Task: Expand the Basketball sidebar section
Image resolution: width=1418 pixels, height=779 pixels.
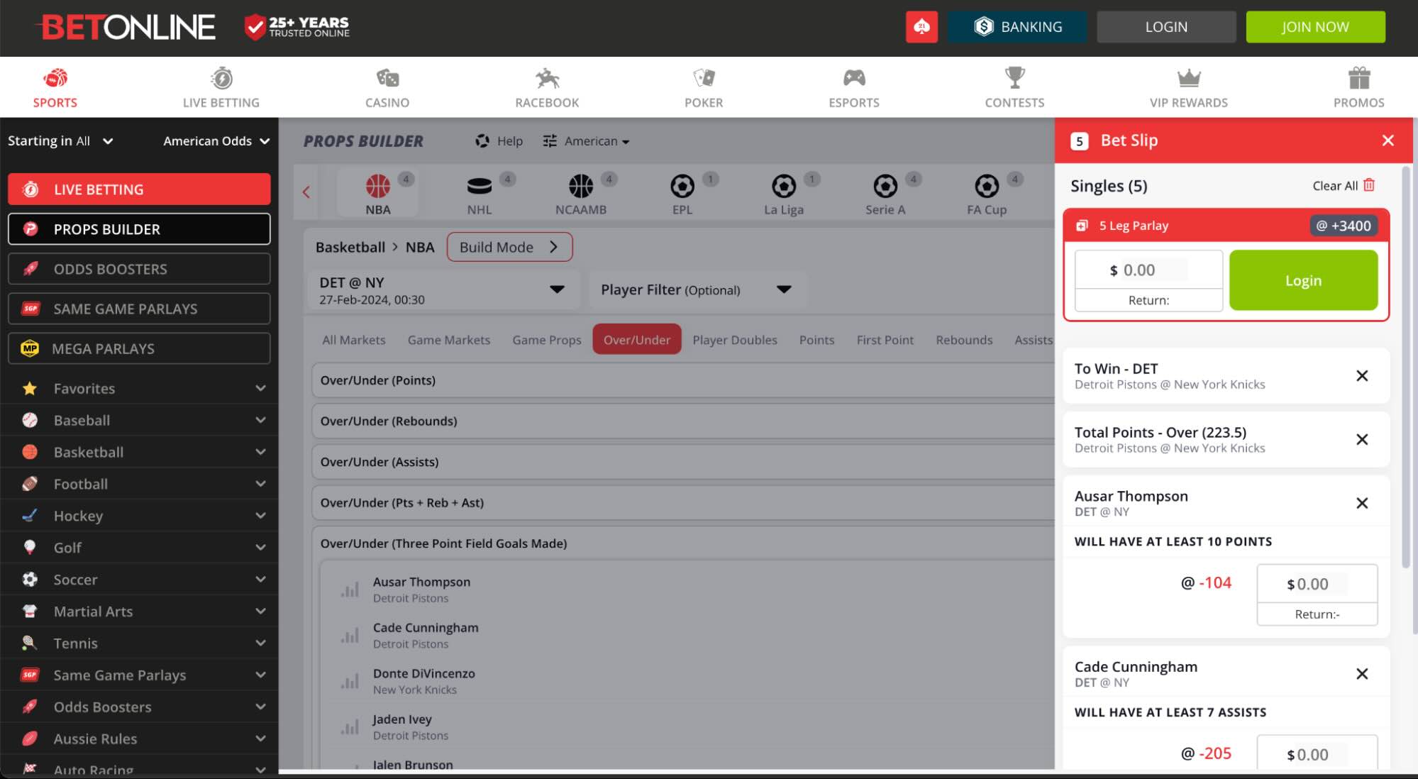Action: tap(139, 452)
